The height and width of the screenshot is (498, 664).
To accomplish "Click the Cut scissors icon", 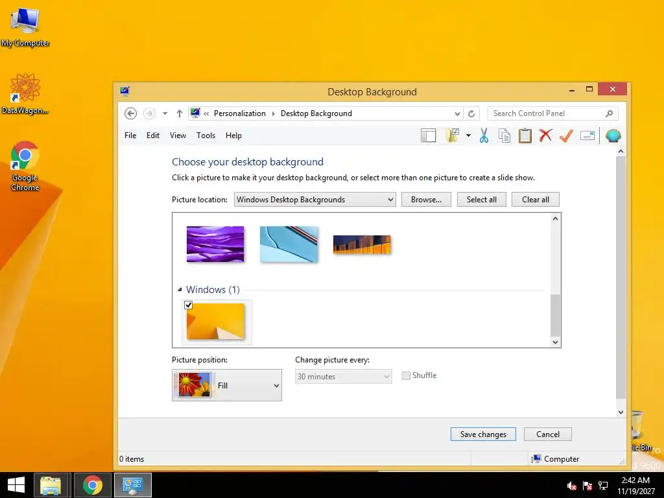I will click(484, 136).
